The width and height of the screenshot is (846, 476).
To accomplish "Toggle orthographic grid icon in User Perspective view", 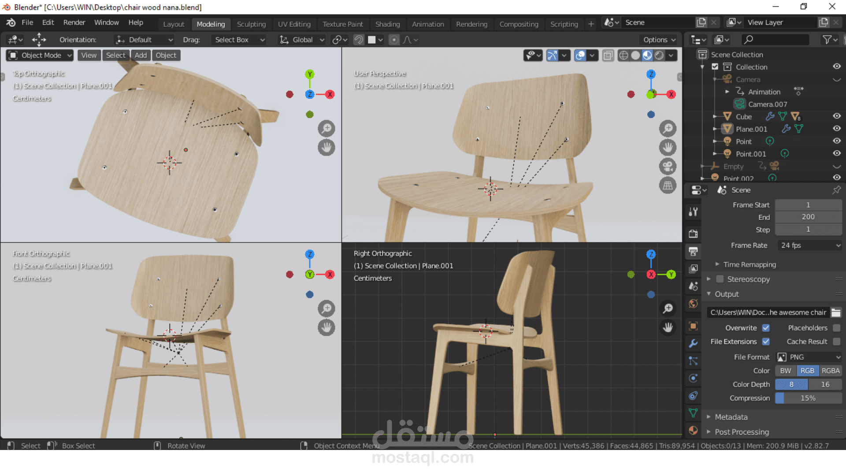I will tap(668, 186).
